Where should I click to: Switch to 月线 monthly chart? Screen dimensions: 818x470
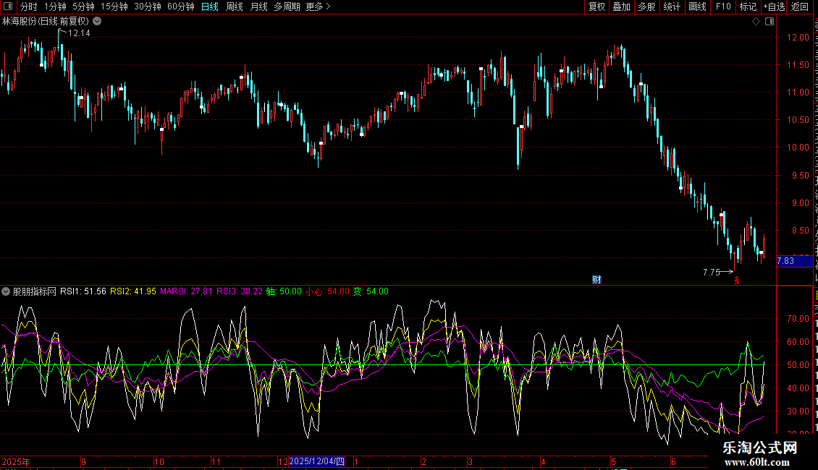258,7
